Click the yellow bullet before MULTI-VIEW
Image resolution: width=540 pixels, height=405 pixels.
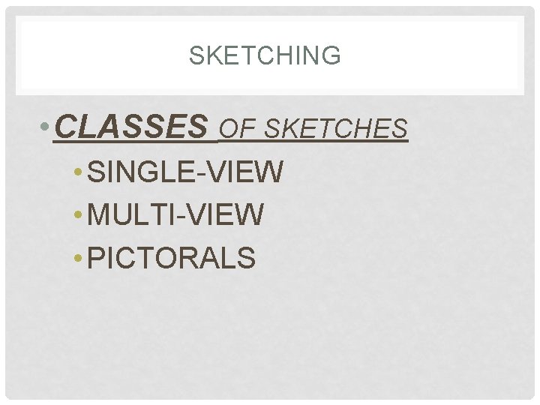[78, 214]
